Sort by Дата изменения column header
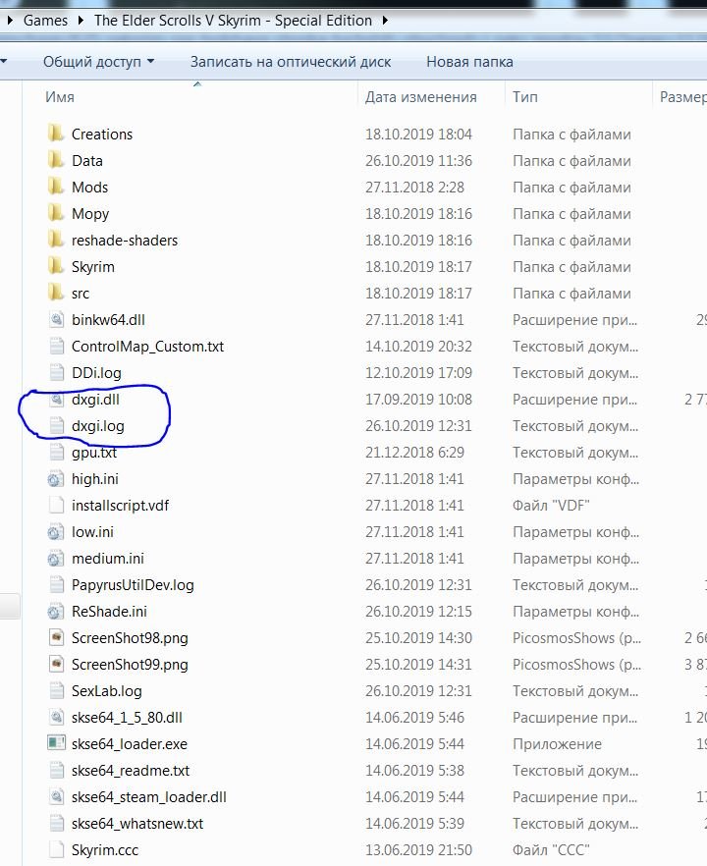 click(420, 97)
